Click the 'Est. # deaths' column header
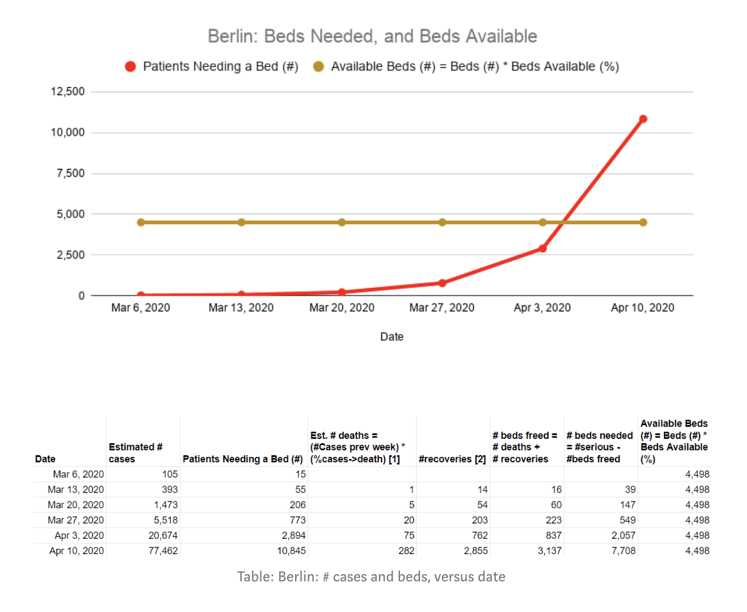 point(358,447)
